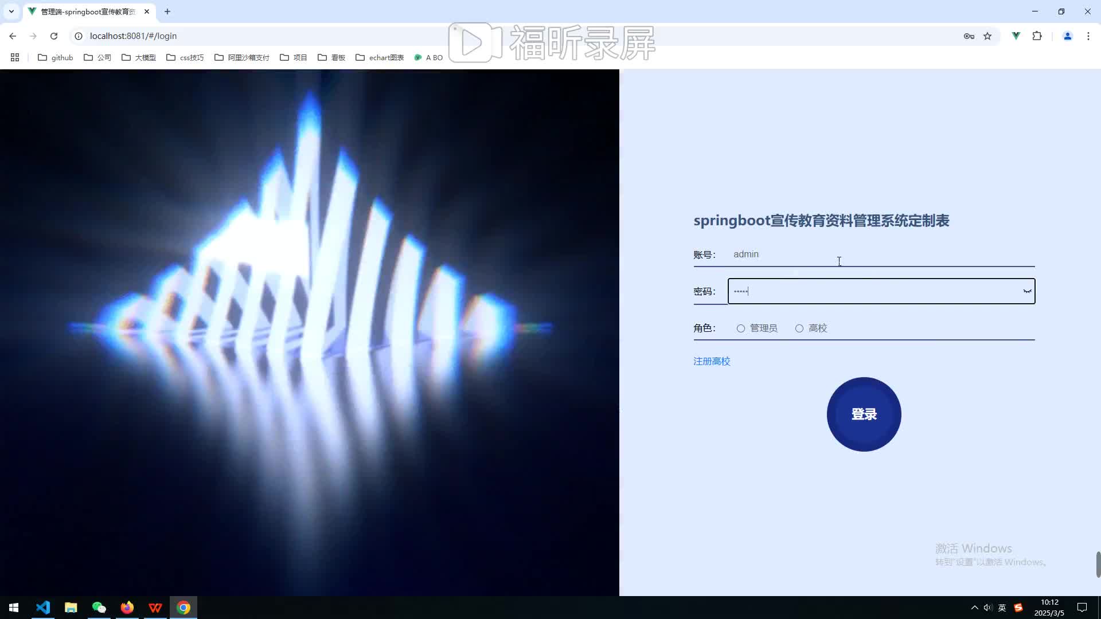
Task: Click the 登录 login button
Action: coord(864,414)
